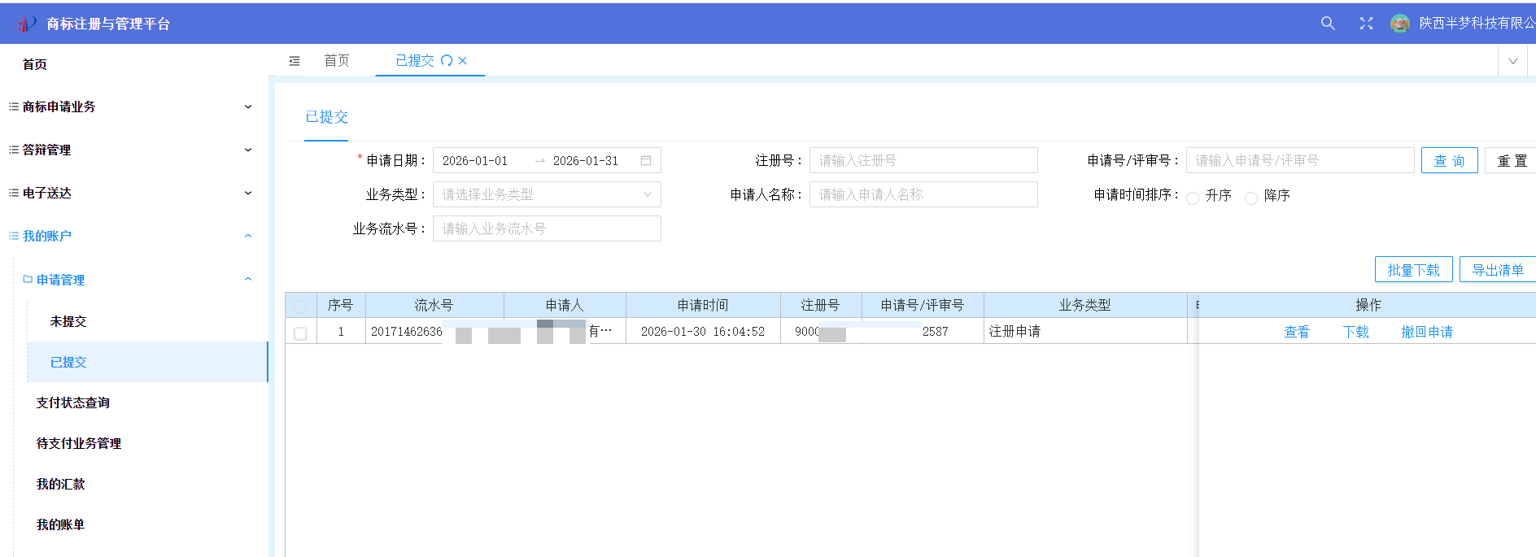Viewport: 1536px width, 557px height.
Task: Click the start date 2026-01-01 field
Action: coord(475,160)
